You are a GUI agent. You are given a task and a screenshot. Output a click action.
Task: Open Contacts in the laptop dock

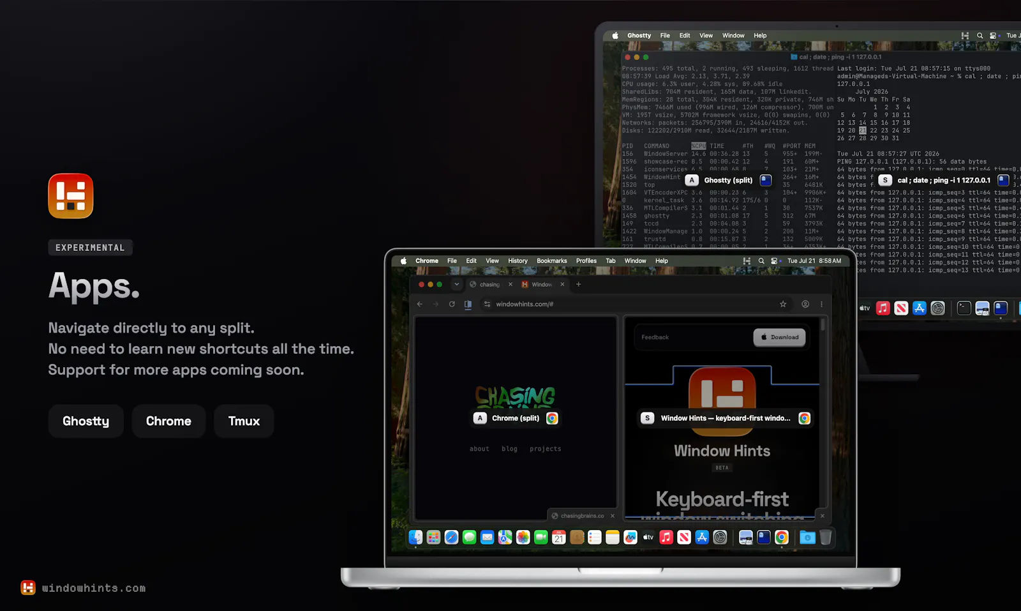click(x=577, y=538)
